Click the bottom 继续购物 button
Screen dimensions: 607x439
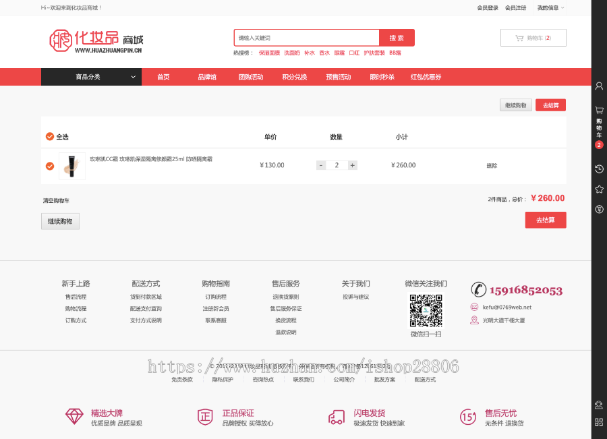point(61,221)
